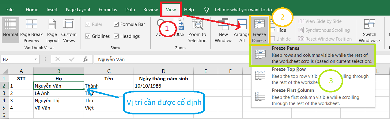Uncheck the Gridlines checkbox

(x=97, y=36)
